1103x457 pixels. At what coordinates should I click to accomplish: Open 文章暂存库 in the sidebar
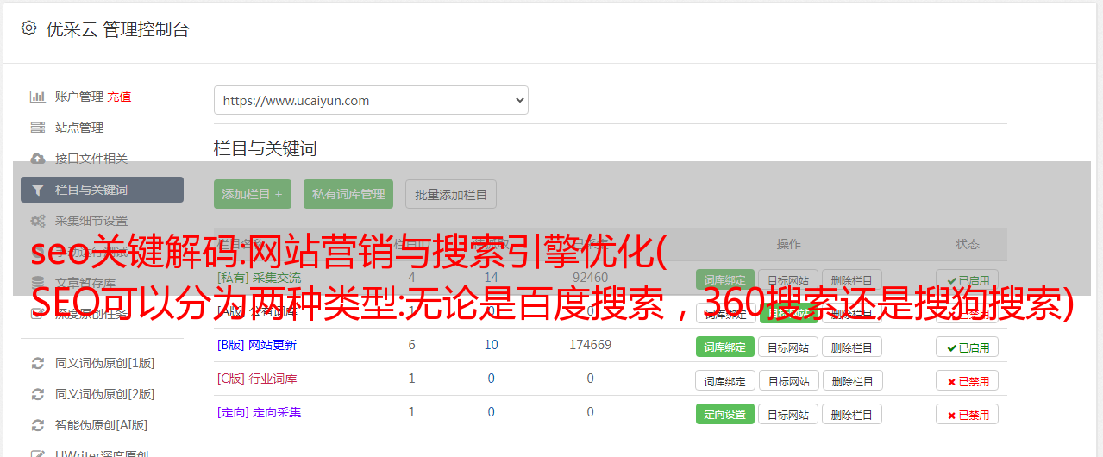(85, 282)
